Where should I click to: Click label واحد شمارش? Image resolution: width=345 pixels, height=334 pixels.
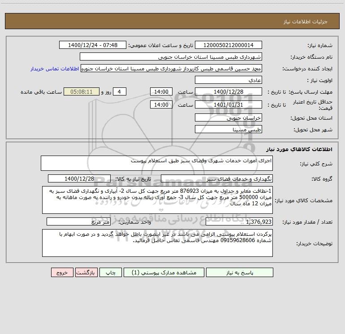coord(135,222)
